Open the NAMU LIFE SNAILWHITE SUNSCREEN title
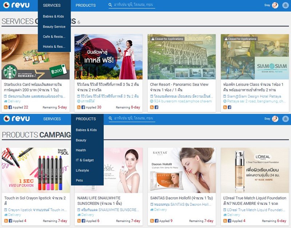The width and height of the screenshot is (291, 228). tap(100, 200)
